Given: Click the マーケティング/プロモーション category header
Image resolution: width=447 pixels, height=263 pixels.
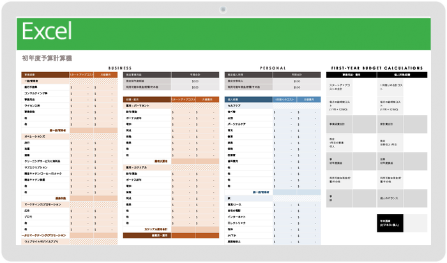Looking at the screenshot, I should point(43,204).
